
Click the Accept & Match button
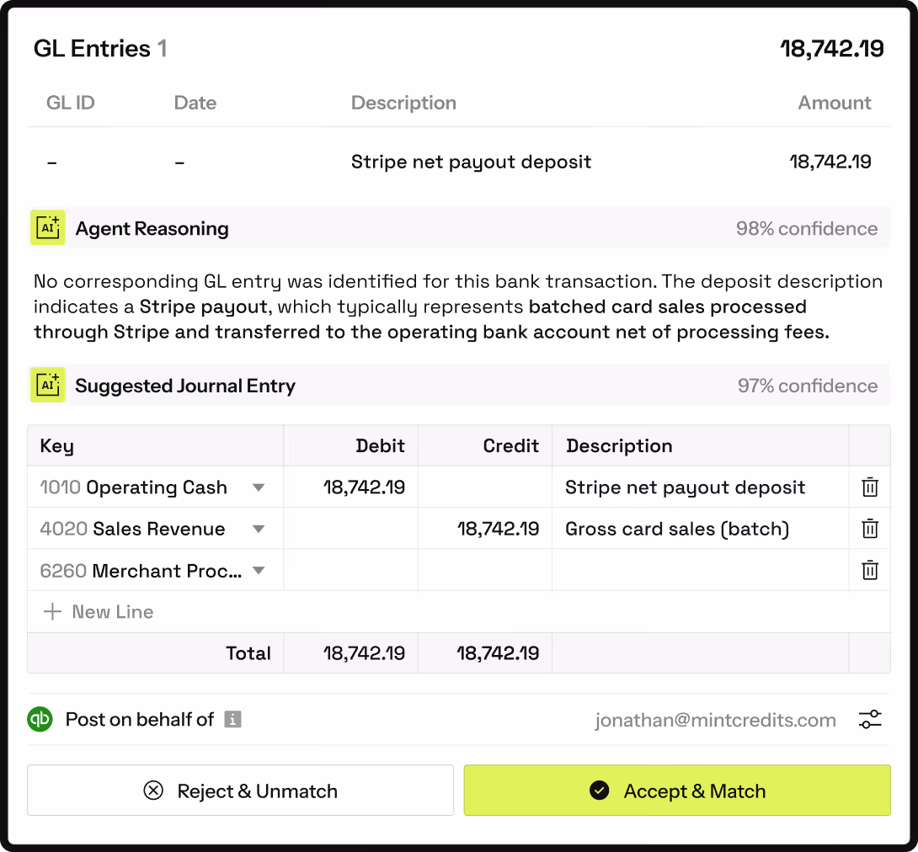tap(677, 791)
